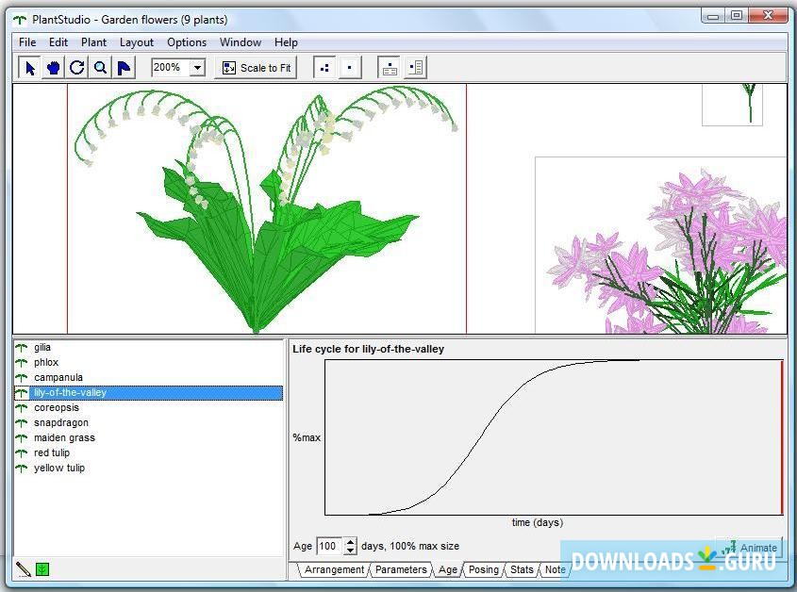Click the Scale to Fit button
797x592 pixels.
[256, 67]
